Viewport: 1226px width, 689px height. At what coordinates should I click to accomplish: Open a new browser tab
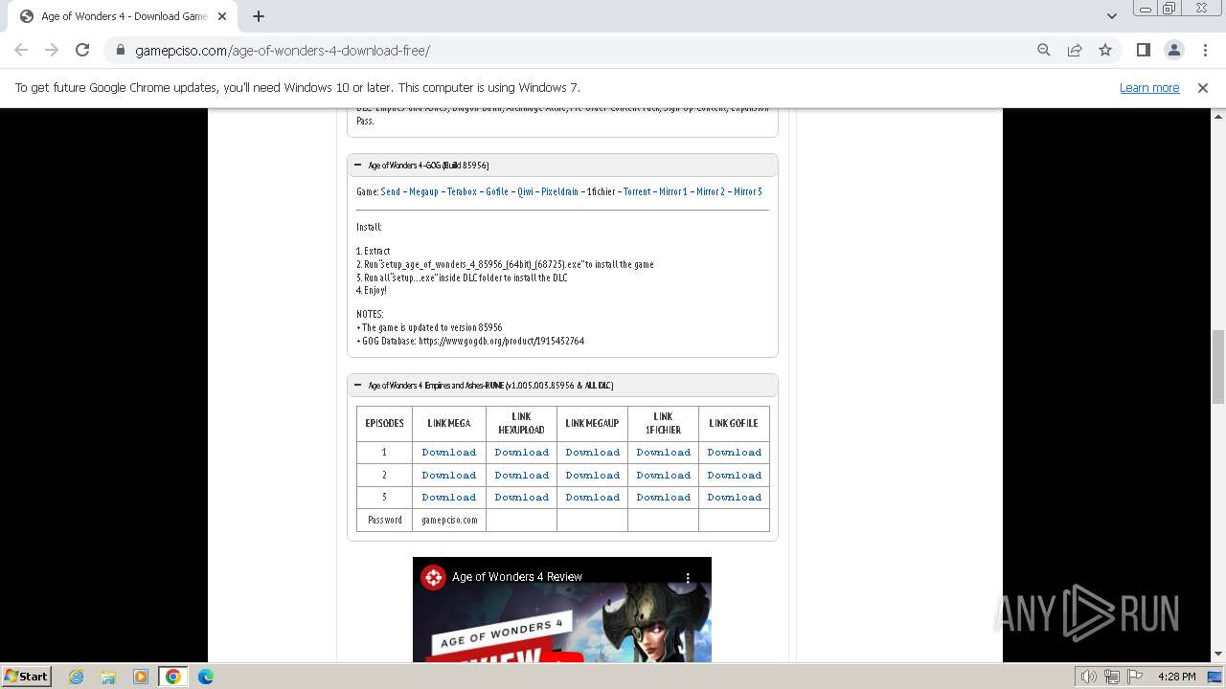259,16
